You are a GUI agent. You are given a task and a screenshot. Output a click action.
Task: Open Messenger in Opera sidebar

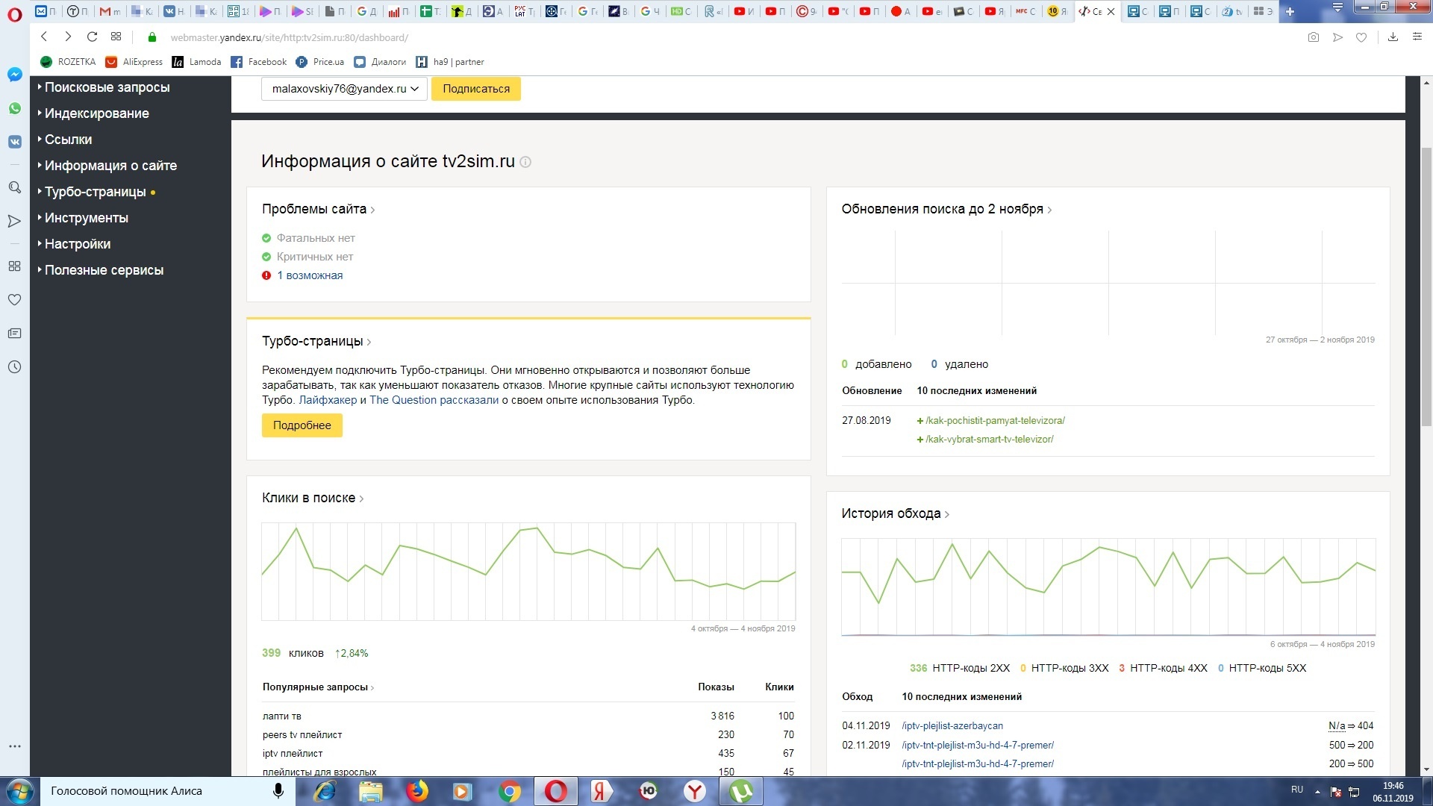point(14,75)
